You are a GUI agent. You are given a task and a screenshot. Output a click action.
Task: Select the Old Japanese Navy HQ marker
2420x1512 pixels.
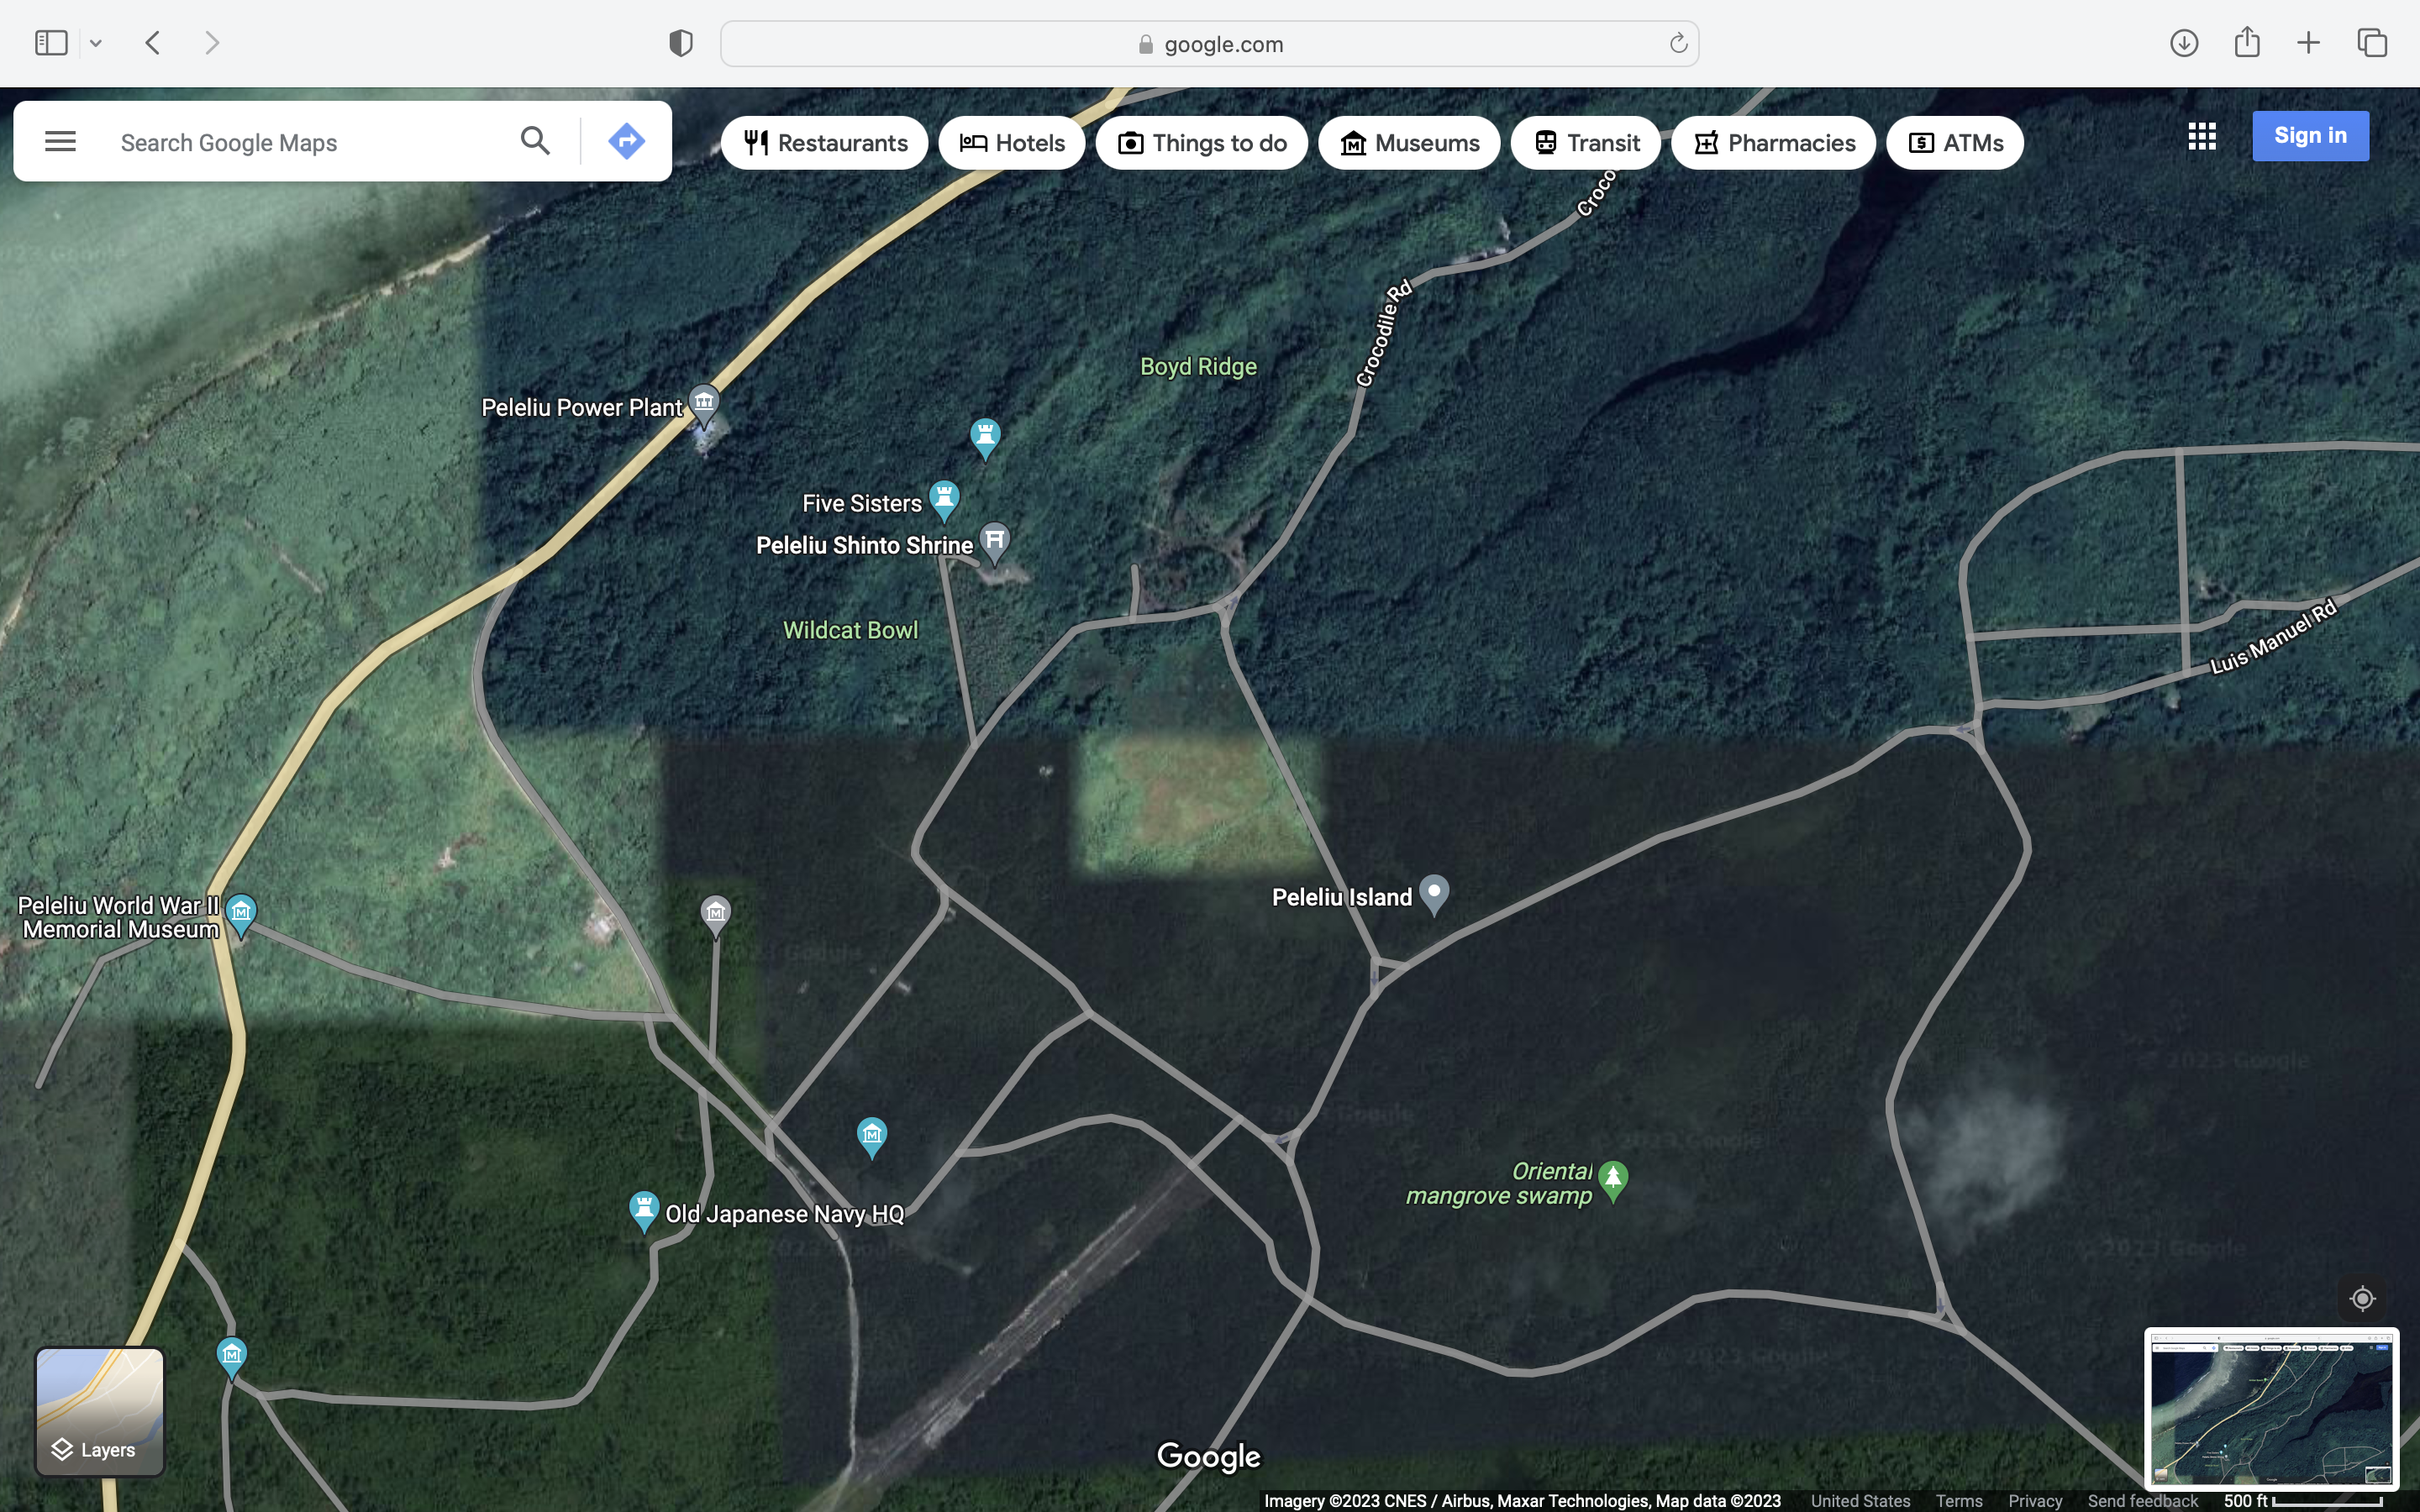(644, 1209)
